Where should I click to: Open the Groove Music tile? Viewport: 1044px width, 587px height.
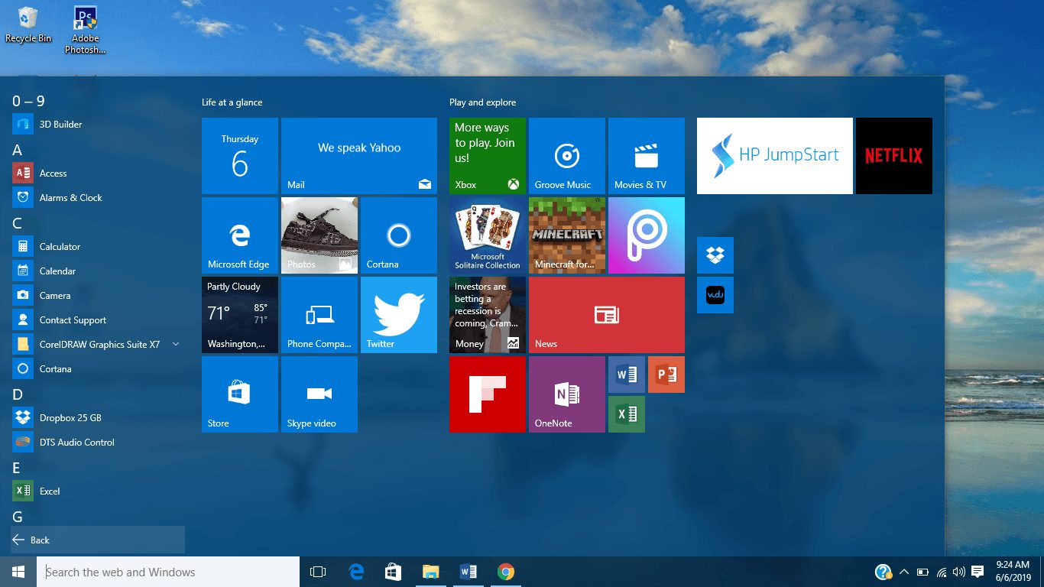(x=567, y=156)
